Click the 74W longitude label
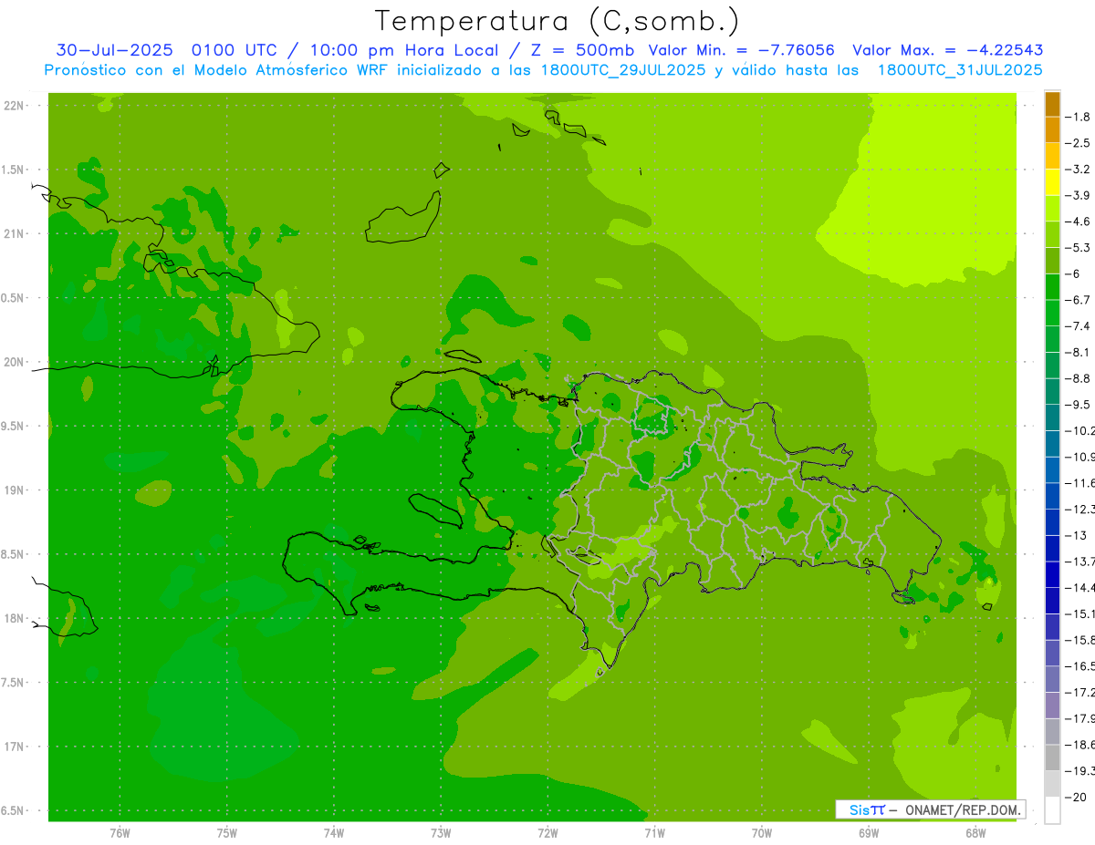1095x845 pixels. click(x=334, y=833)
